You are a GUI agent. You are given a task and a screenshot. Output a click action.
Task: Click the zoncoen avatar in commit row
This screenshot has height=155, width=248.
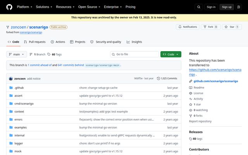pyautogui.click(x=11, y=79)
